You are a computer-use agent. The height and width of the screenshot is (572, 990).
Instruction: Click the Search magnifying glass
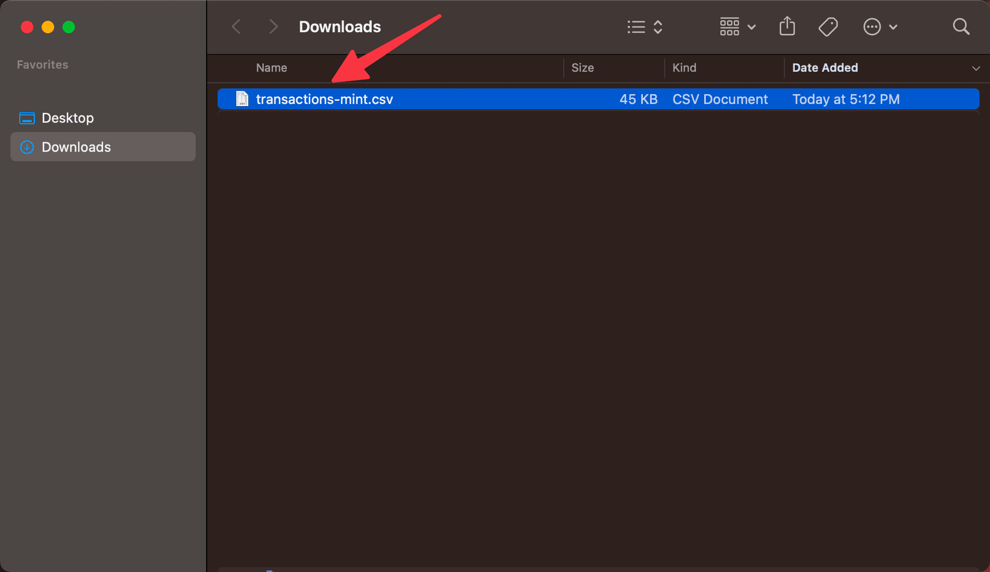961,27
